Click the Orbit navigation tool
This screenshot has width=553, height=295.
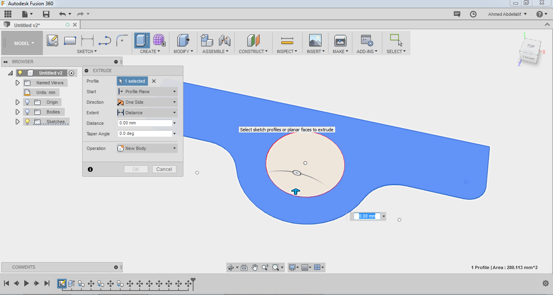(x=231, y=267)
